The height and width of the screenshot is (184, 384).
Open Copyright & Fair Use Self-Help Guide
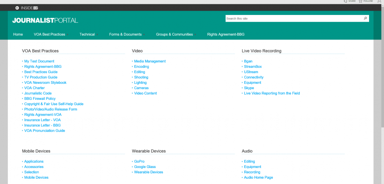(x=54, y=104)
